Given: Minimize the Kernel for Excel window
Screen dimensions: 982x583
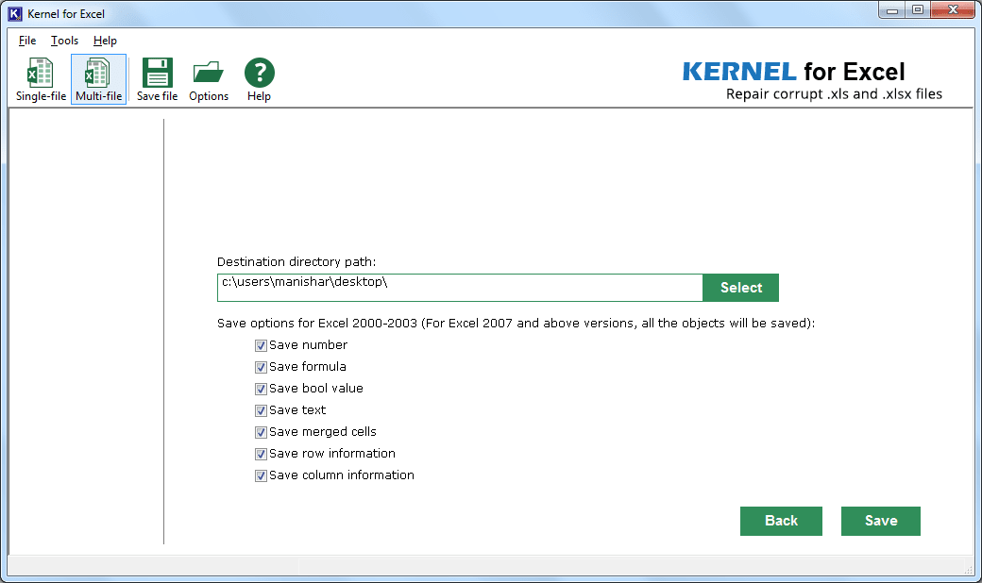Looking at the screenshot, I should tap(892, 10).
